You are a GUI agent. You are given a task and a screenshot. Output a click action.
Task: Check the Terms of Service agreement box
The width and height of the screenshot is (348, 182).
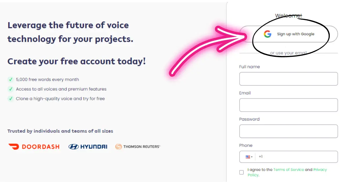241,172
